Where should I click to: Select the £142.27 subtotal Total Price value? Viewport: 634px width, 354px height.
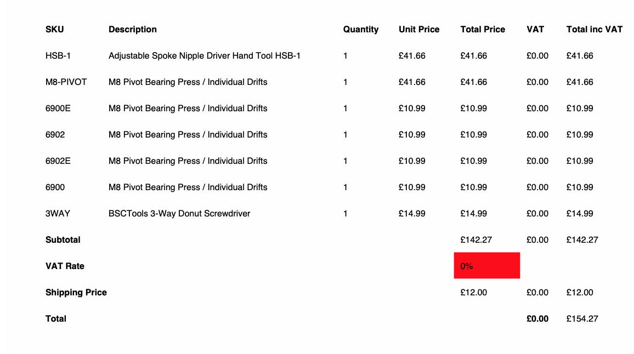pos(476,239)
